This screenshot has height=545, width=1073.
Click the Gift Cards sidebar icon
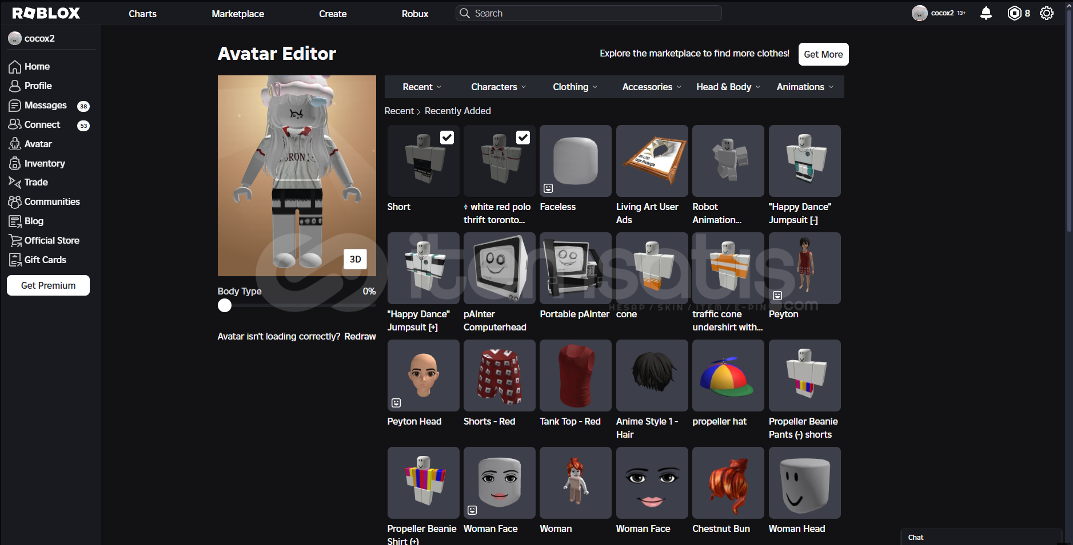point(15,260)
